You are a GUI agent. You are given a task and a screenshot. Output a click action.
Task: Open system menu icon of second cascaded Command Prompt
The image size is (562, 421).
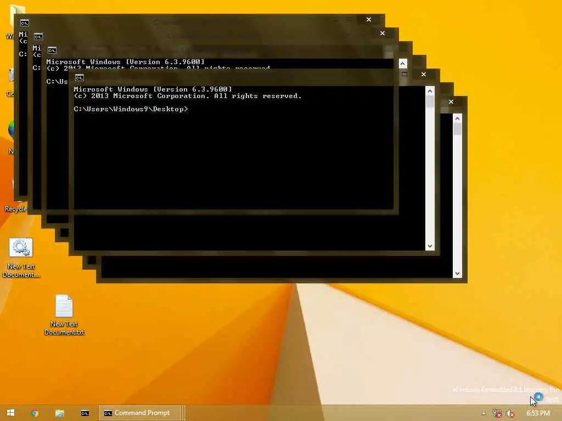[38, 37]
